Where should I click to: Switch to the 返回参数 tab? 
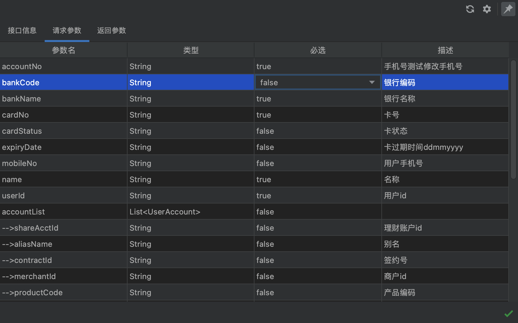[111, 30]
